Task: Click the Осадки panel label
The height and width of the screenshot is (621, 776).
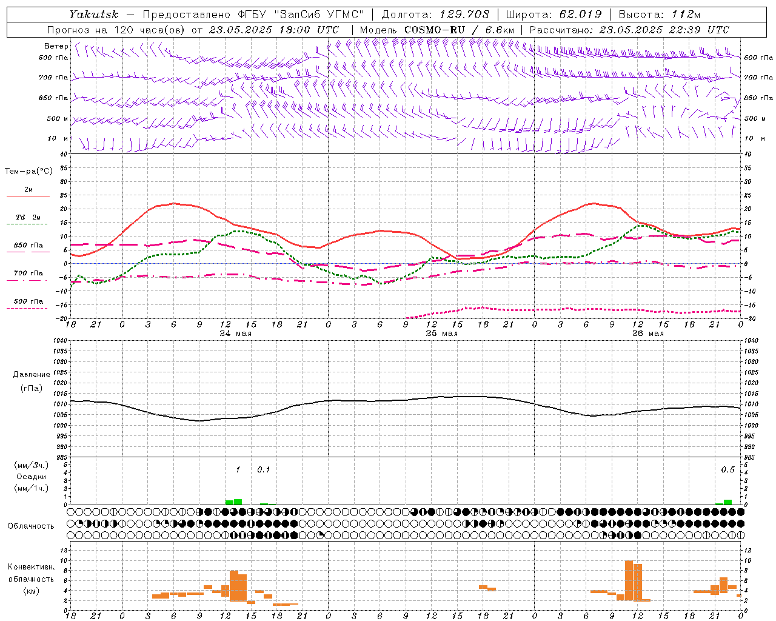Action: (x=31, y=477)
